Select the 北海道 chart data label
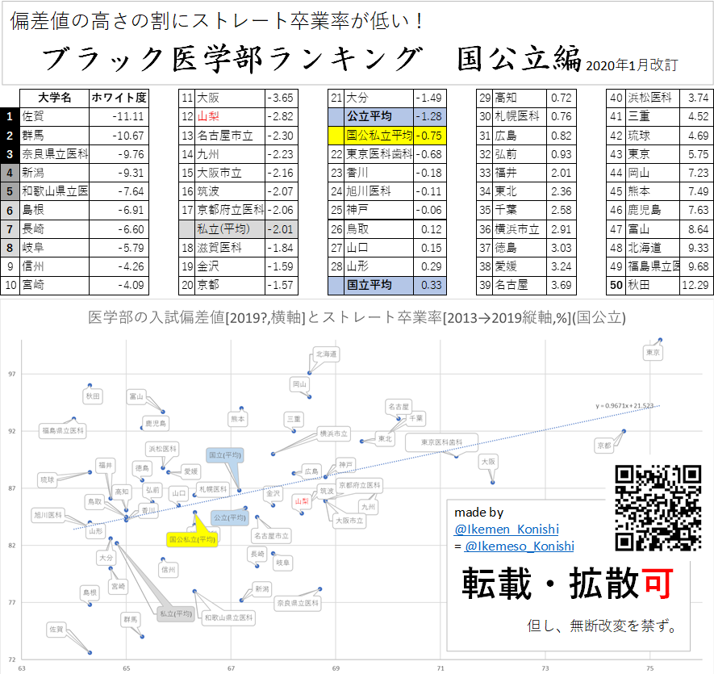The width and height of the screenshot is (714, 674). click(x=326, y=354)
